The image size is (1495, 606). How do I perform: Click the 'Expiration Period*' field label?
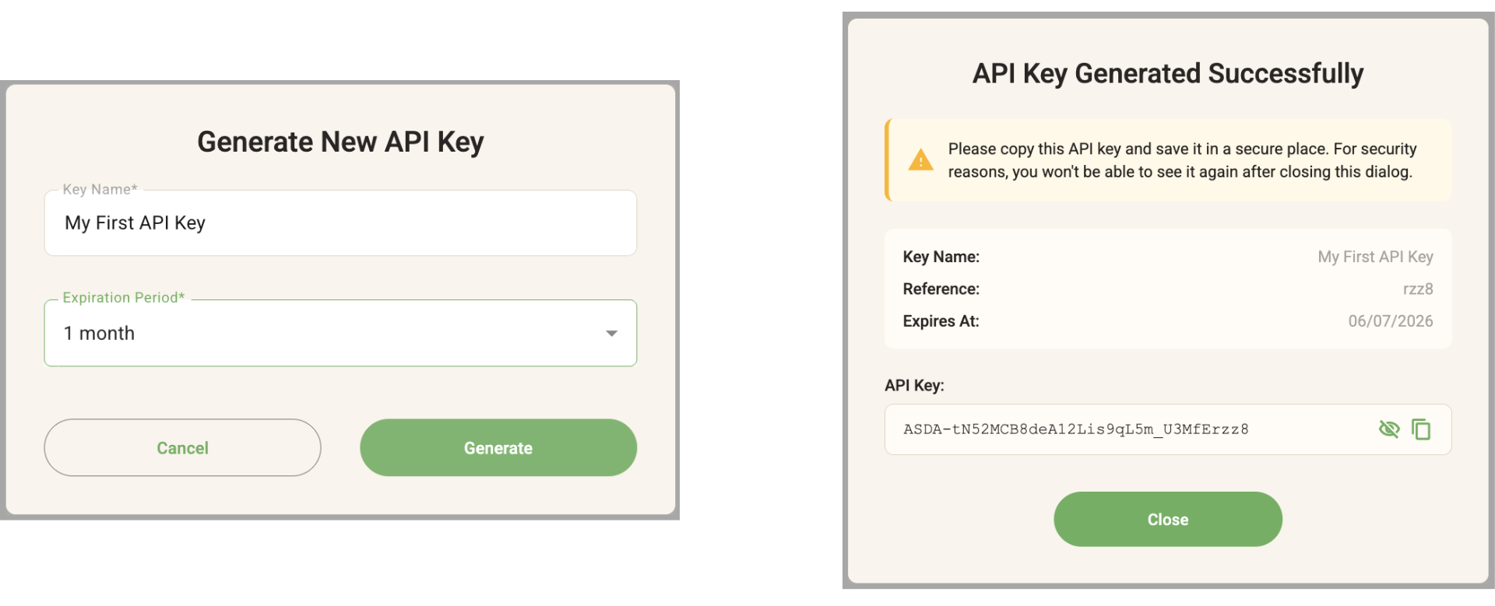click(124, 298)
